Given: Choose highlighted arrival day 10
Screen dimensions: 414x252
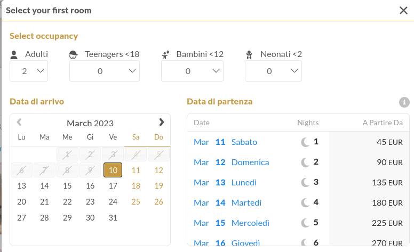Looking at the screenshot, I should point(113,170).
